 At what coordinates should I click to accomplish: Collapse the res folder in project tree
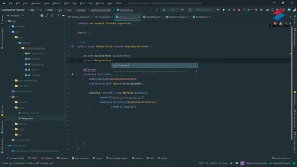(10, 97)
